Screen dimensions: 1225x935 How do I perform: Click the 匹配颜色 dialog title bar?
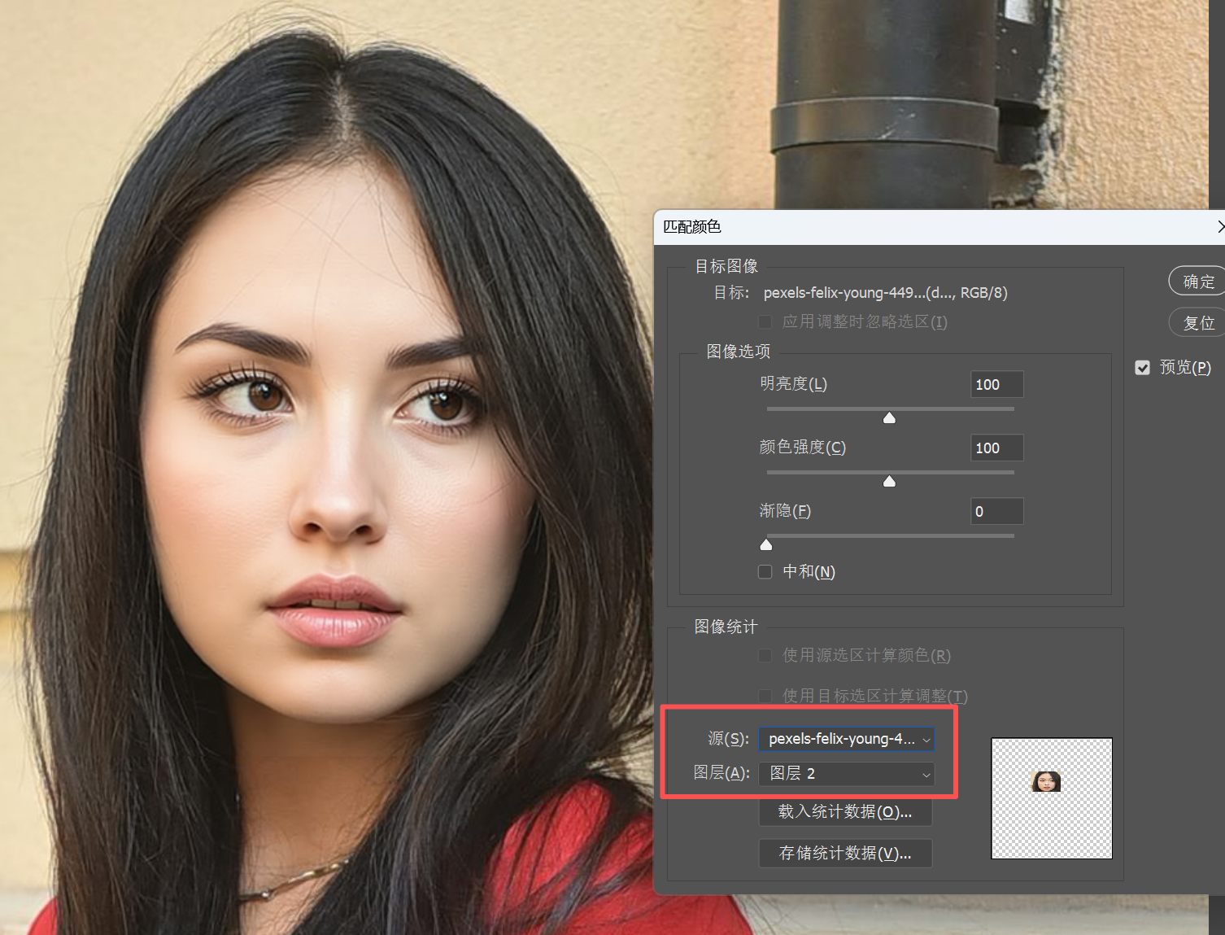[x=895, y=227]
